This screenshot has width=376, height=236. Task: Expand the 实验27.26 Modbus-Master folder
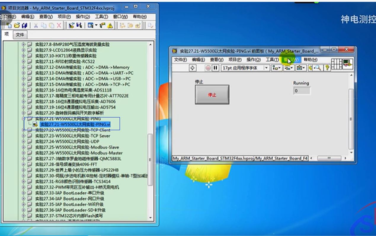click(x=24, y=153)
